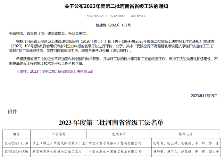Click the paragraph beginning 希望获得省级工法的企业
Viewport: 224px width, 159px height.
(x=113, y=61)
